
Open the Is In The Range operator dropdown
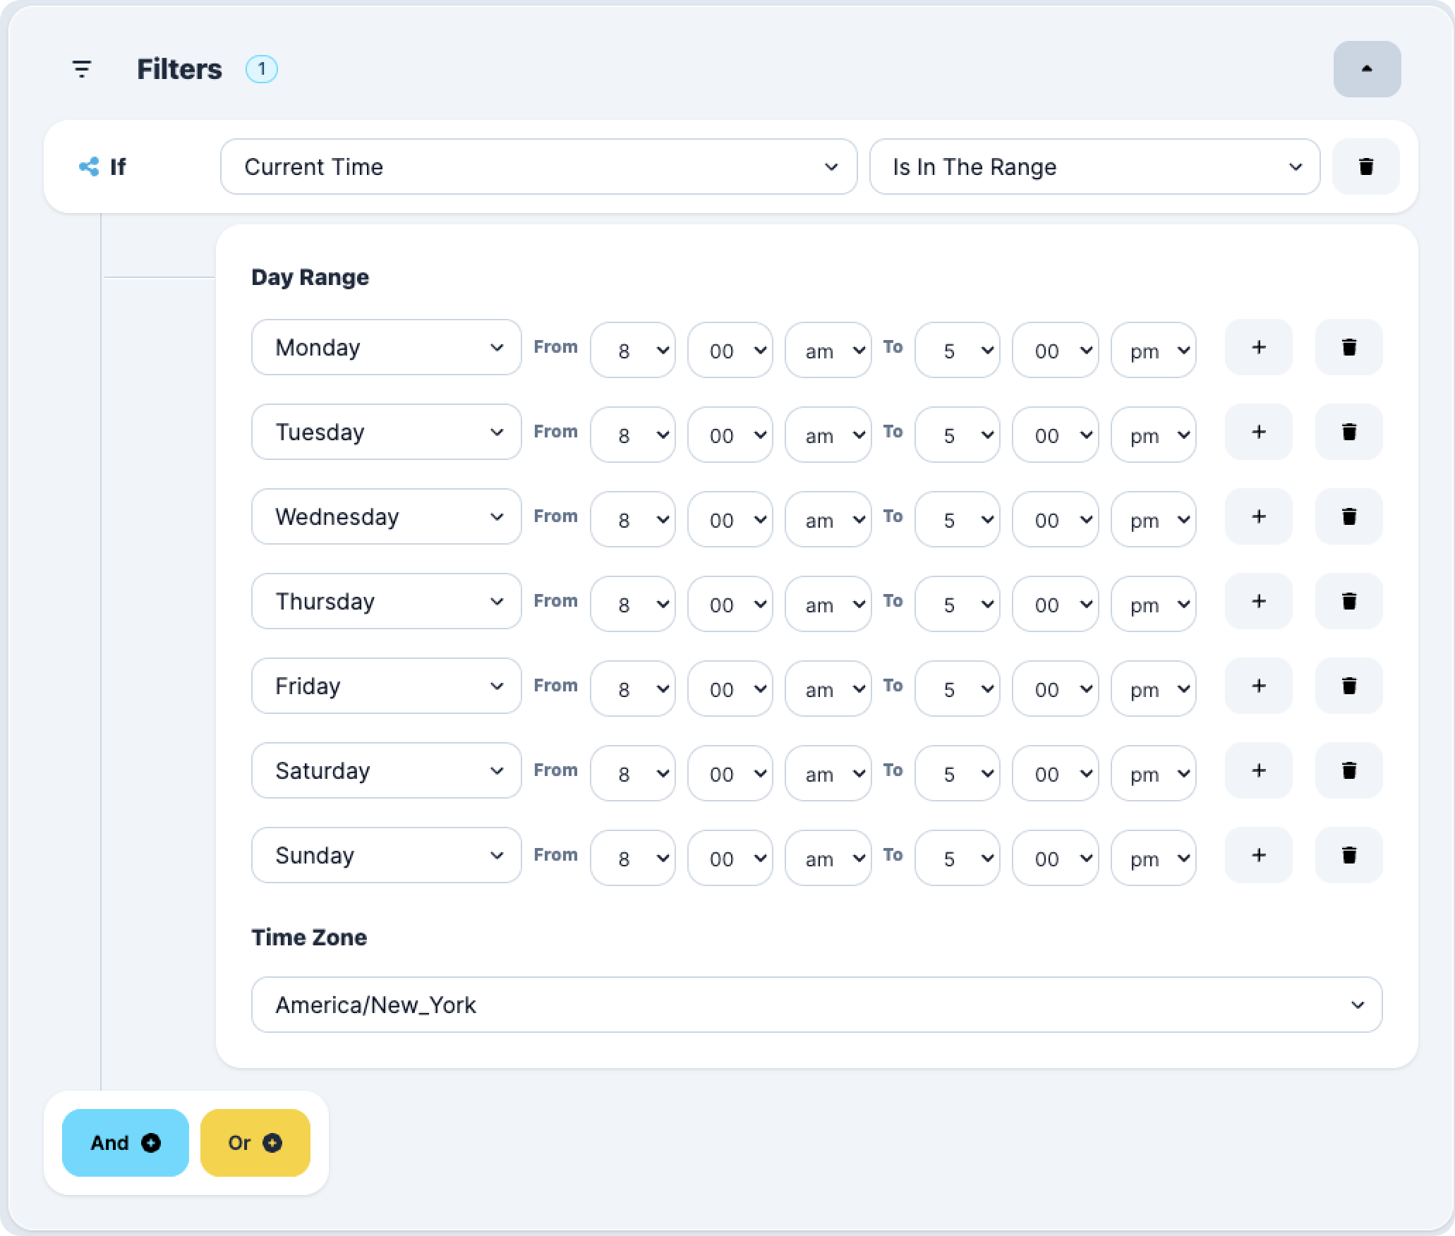[x=1095, y=166]
